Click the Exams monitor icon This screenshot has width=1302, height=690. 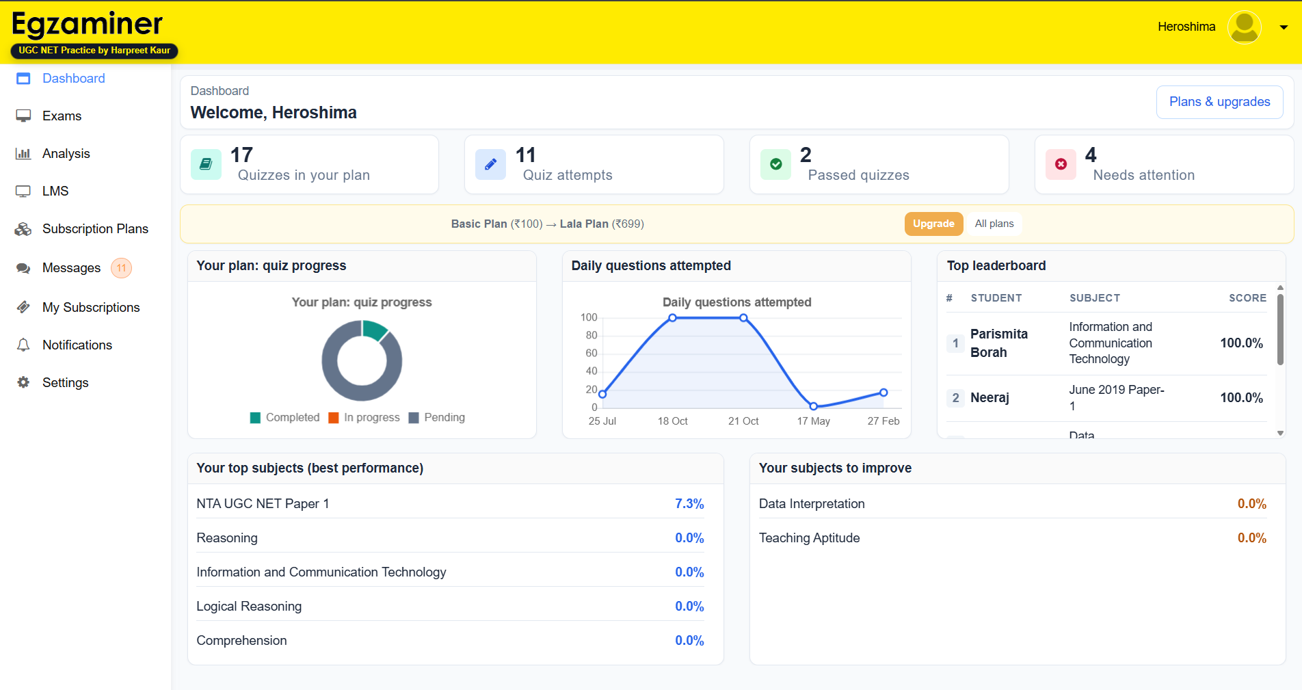[x=23, y=116]
